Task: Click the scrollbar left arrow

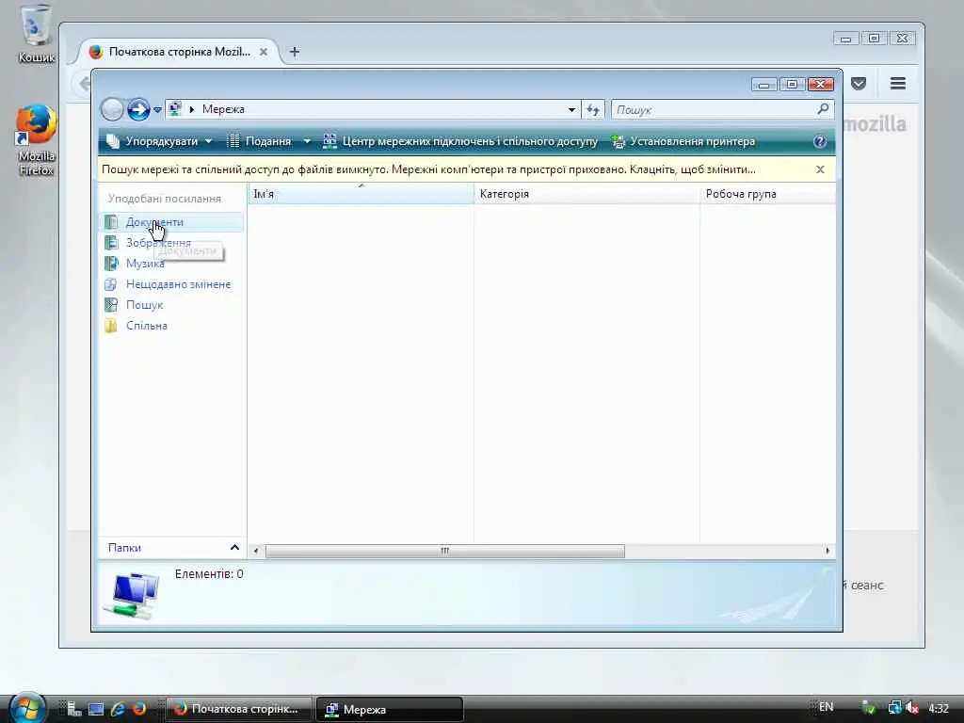Action: (x=256, y=551)
